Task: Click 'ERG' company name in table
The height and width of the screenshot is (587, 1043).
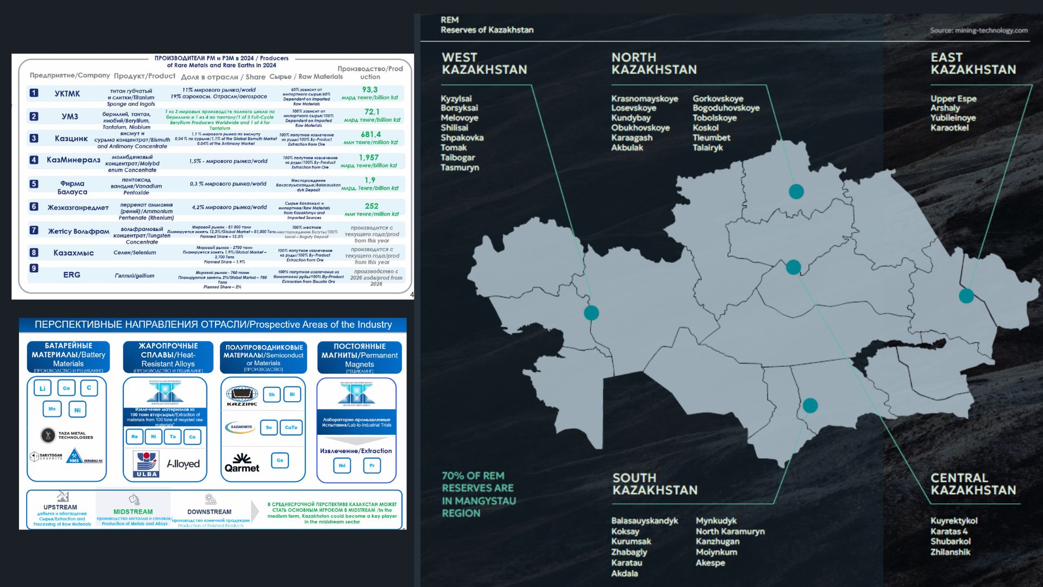Action: tap(72, 275)
